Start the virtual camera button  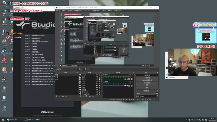pyautogui.click(x=147, y=80)
